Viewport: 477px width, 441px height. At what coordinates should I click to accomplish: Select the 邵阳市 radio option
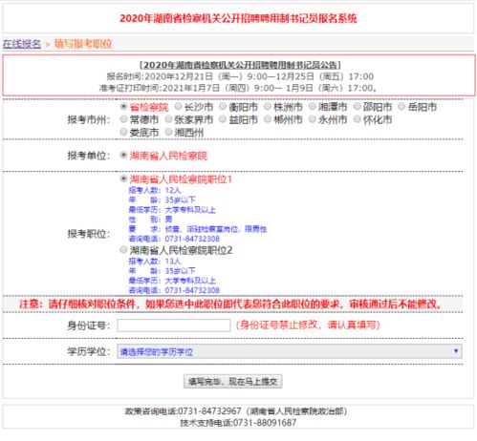(358, 107)
